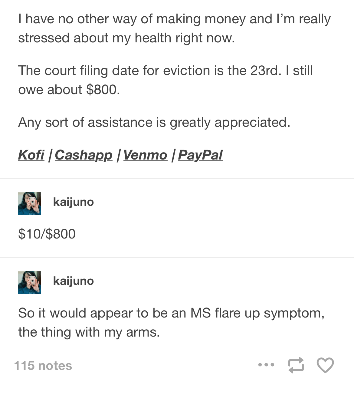
Task: Like the post with the heart icon
Action: (x=325, y=365)
